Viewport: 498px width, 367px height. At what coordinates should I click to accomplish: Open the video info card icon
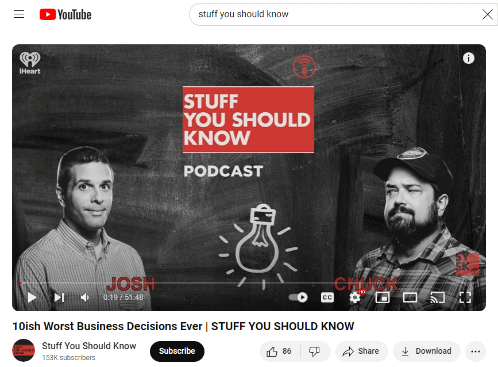click(x=469, y=58)
